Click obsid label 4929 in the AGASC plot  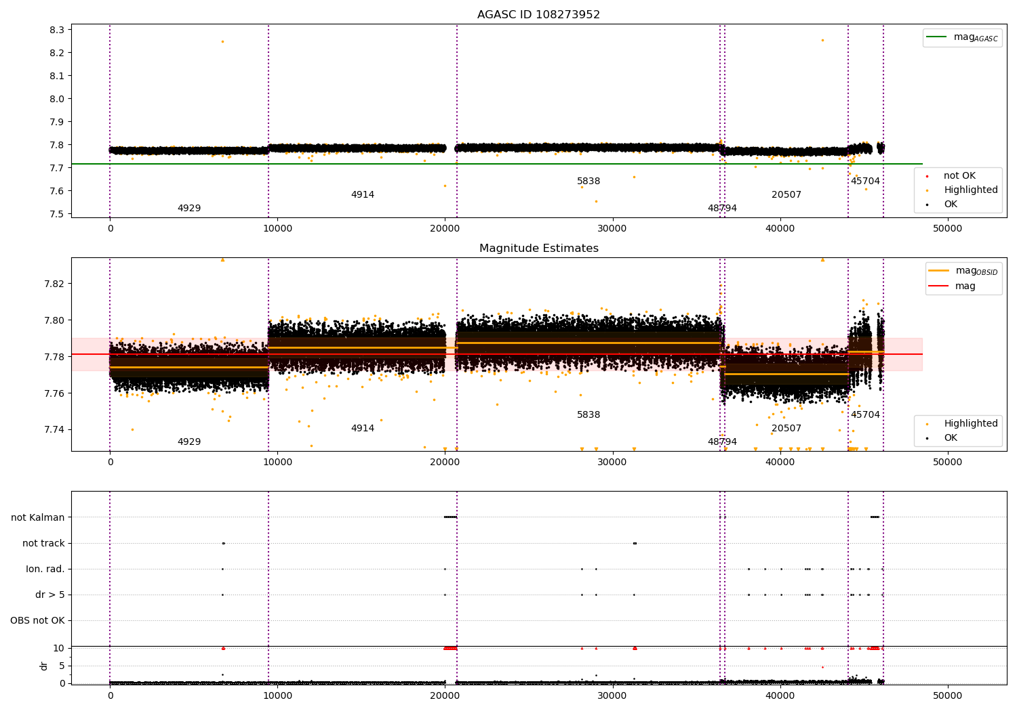coord(189,209)
